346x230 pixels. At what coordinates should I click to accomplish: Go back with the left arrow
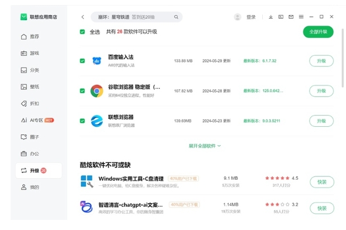click(x=83, y=17)
